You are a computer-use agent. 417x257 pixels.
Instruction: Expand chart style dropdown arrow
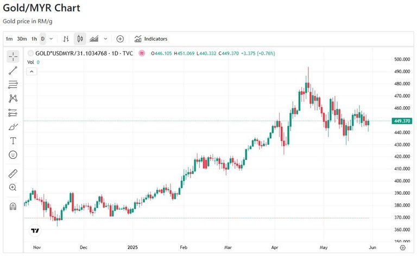pos(105,38)
